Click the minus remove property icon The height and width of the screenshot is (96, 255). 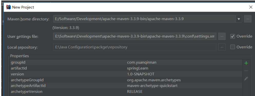pos(246,71)
